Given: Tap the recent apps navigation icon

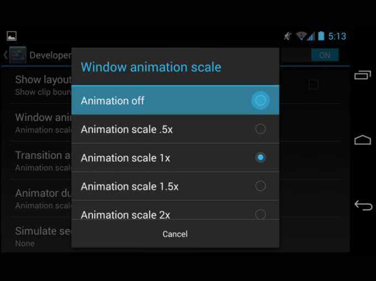Looking at the screenshot, I should coord(363,75).
